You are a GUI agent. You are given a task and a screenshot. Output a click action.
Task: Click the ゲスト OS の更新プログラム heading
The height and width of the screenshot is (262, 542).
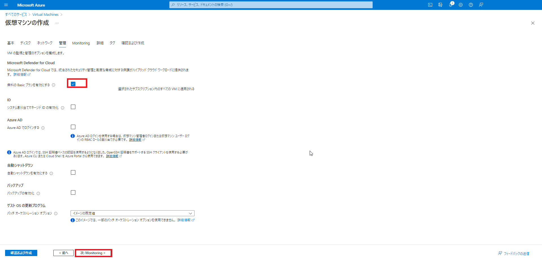26,205
